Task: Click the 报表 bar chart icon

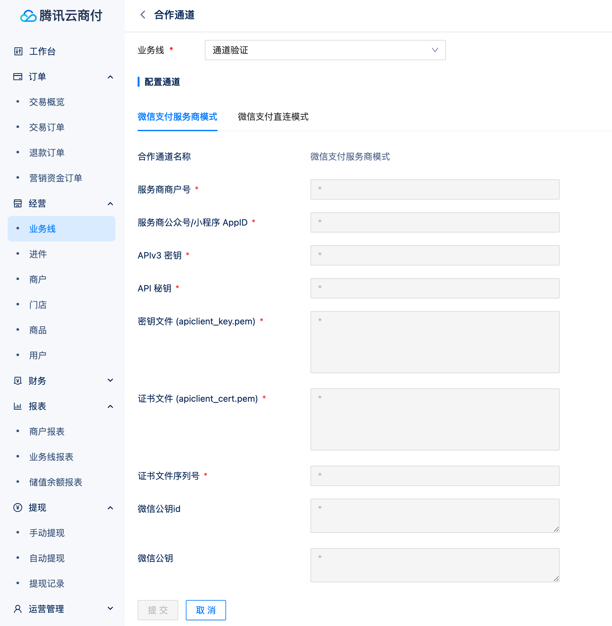Action: (x=18, y=406)
